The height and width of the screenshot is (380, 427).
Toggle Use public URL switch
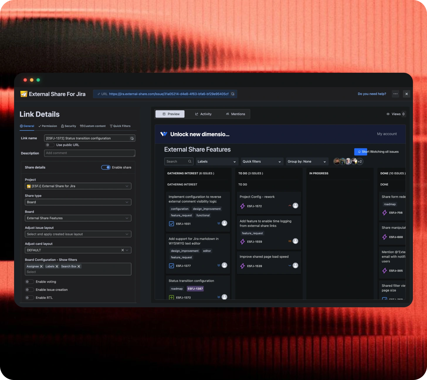point(50,145)
